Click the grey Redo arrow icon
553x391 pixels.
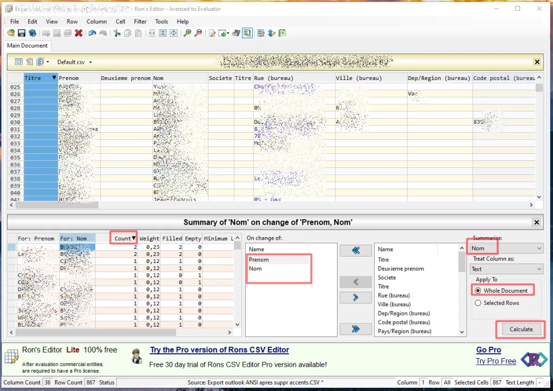click(103, 33)
